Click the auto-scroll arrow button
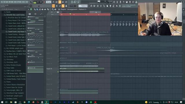This screenshot has height=104, width=185. (x=57, y=6)
